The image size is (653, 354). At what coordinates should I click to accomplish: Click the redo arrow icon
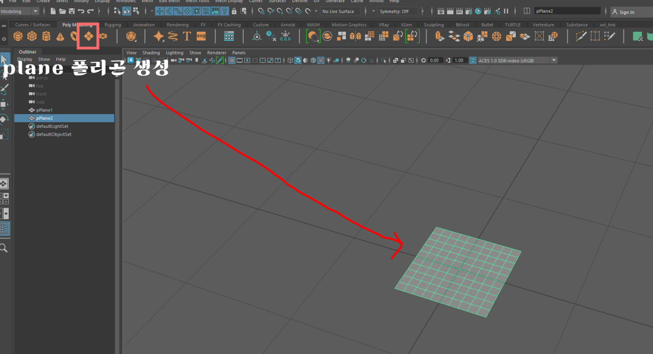[90, 11]
